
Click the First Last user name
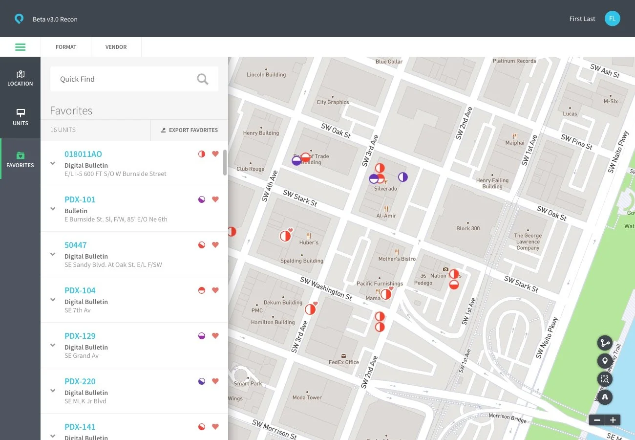582,19
